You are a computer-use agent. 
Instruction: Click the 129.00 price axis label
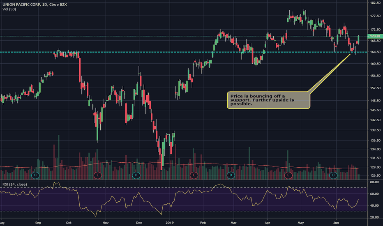(375, 167)
